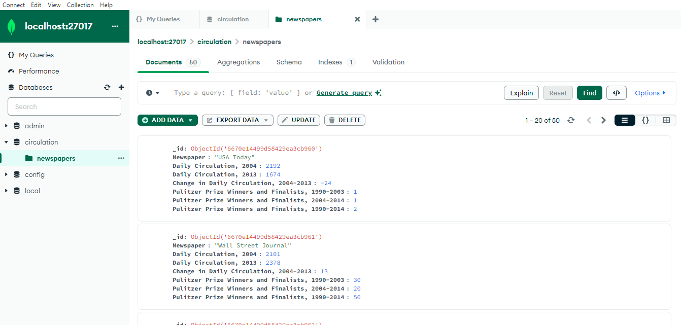Click the local database icon

[17, 191]
